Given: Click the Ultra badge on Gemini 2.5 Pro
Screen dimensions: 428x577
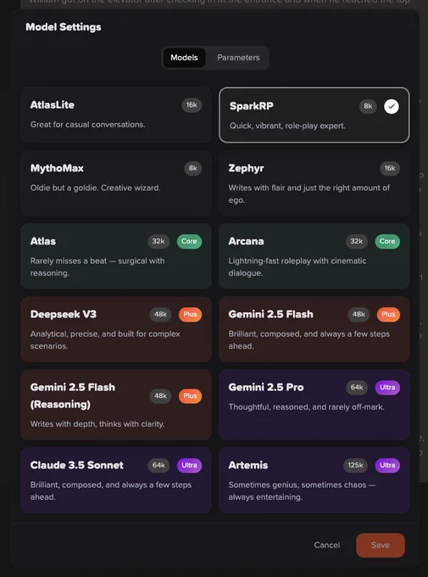Looking at the screenshot, I should point(387,388).
